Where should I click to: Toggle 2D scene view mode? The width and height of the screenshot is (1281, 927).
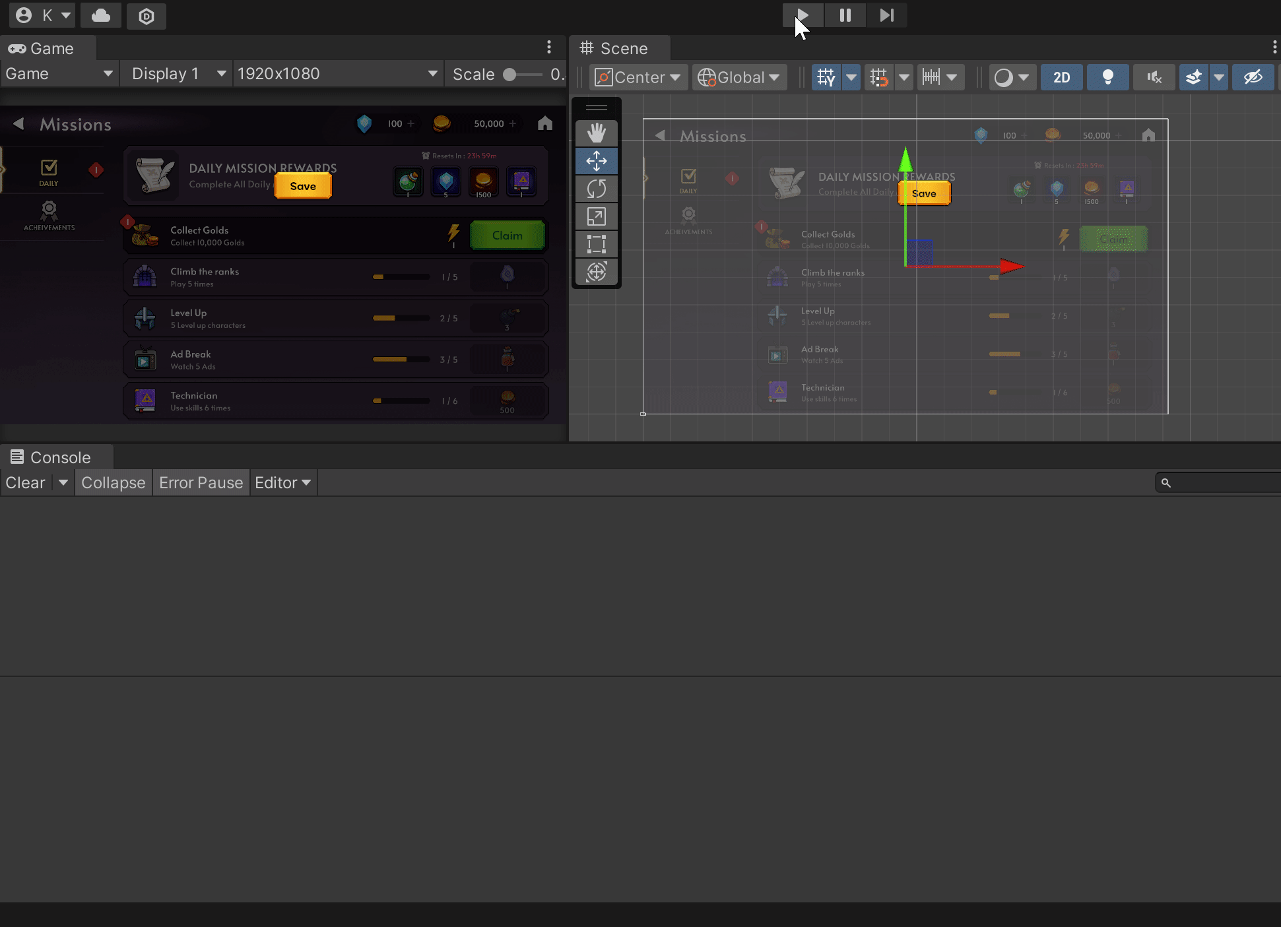1061,77
